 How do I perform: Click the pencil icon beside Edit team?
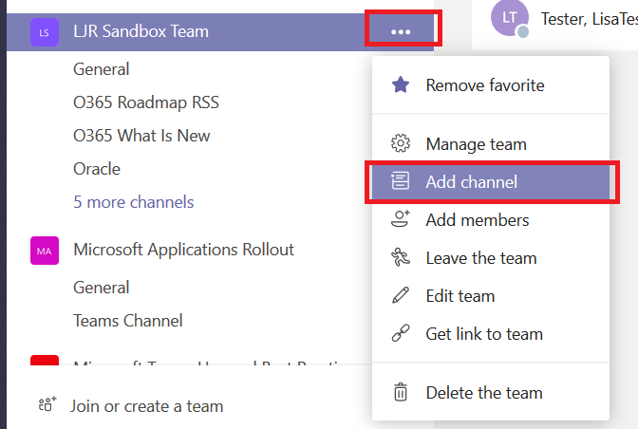[x=401, y=295]
